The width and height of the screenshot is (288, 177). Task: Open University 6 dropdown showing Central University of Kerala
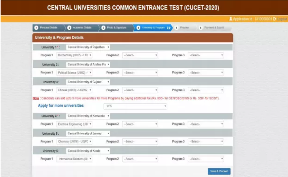pos(88,151)
